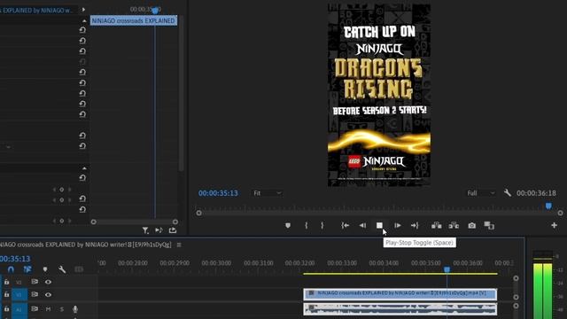This screenshot has width=567, height=319.
Task: Toggle track targeting for V1
Action: click(x=19, y=295)
